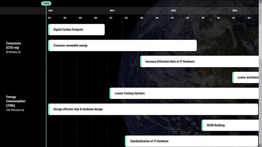This screenshot has width=262, height=147.
Task: Click Q3 under 2021
Action: [80, 18]
